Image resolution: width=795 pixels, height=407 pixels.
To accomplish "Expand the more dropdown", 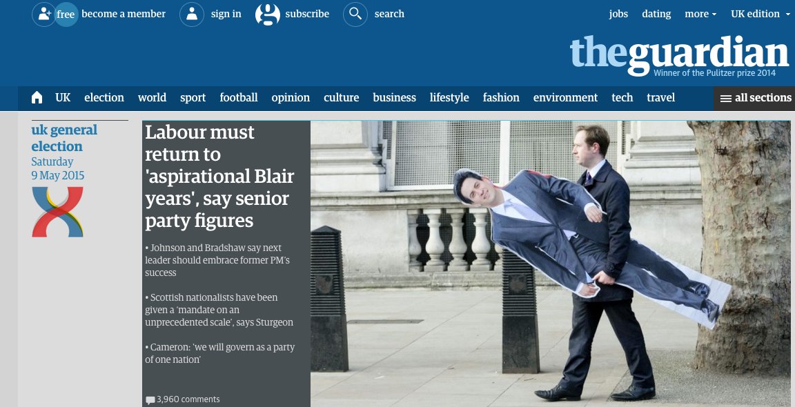I will point(700,14).
